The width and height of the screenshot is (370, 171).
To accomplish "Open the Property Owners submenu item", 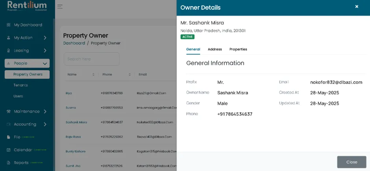I will [x=27, y=74].
